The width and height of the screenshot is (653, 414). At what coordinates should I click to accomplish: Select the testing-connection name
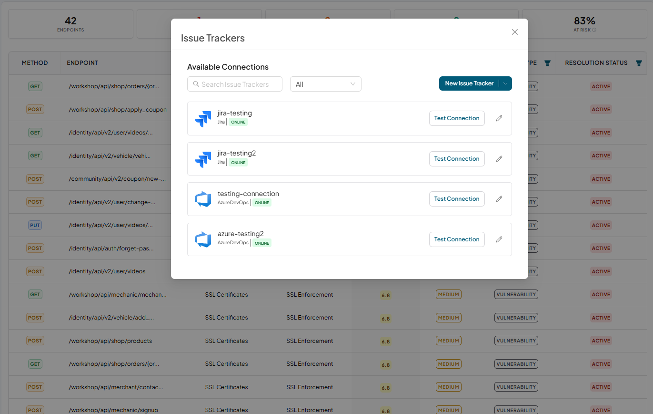(248, 194)
